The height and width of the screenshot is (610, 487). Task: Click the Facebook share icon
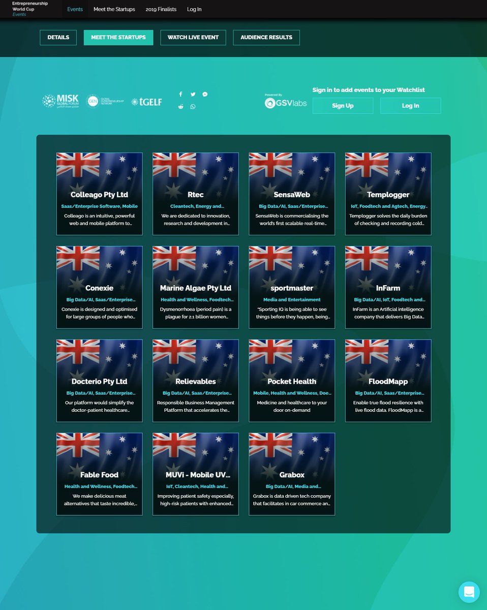[180, 94]
